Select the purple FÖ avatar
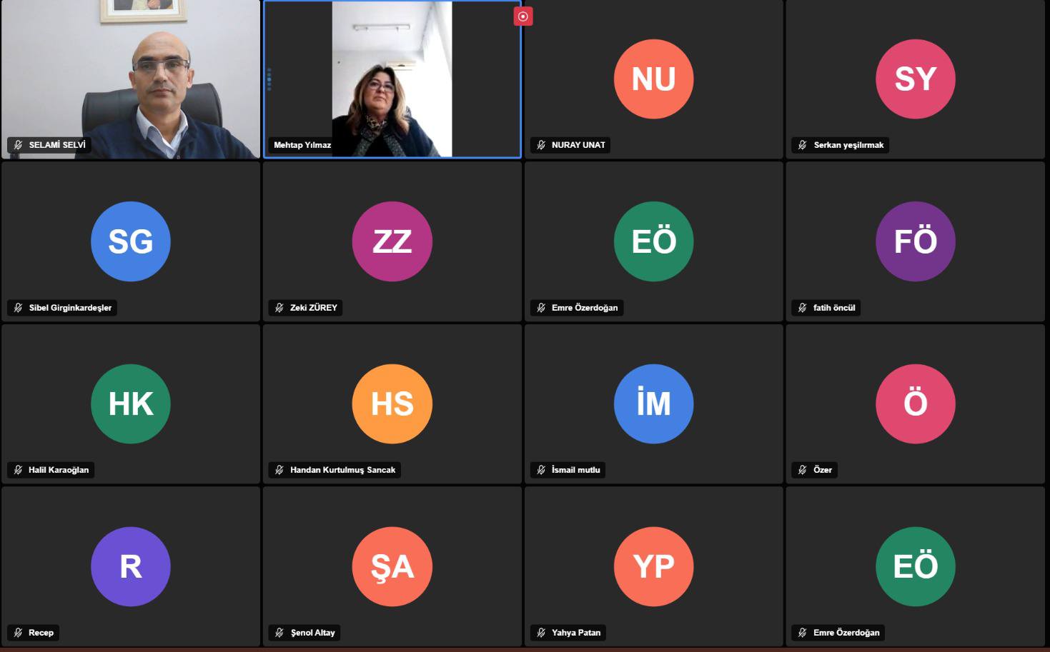The image size is (1050, 652). click(x=915, y=241)
